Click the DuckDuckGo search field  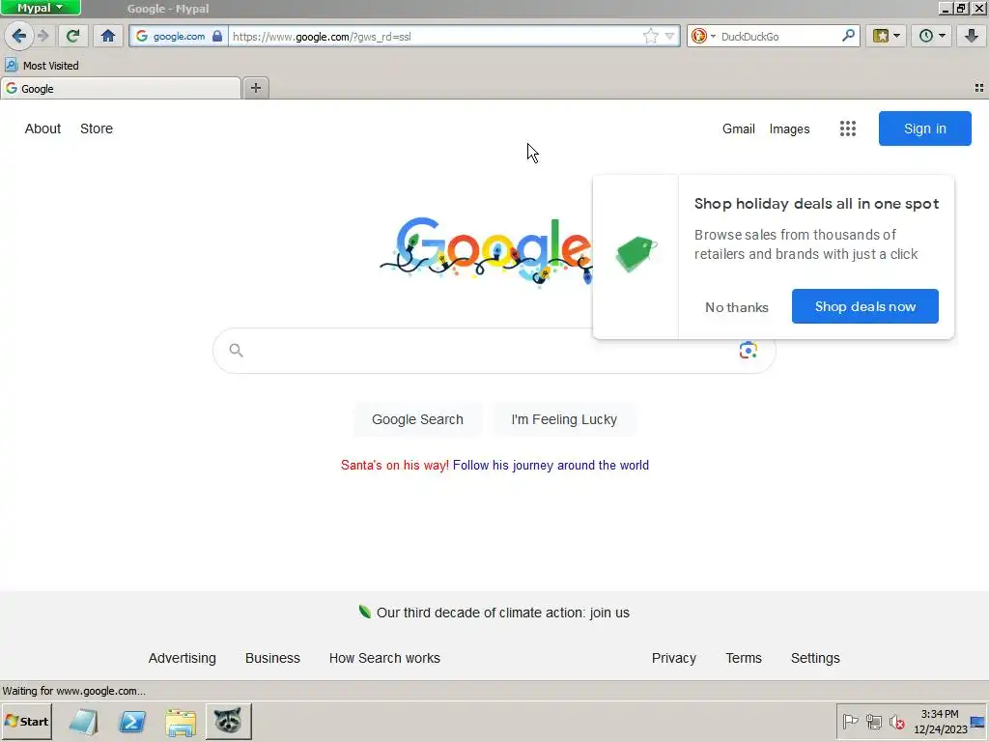click(x=779, y=37)
